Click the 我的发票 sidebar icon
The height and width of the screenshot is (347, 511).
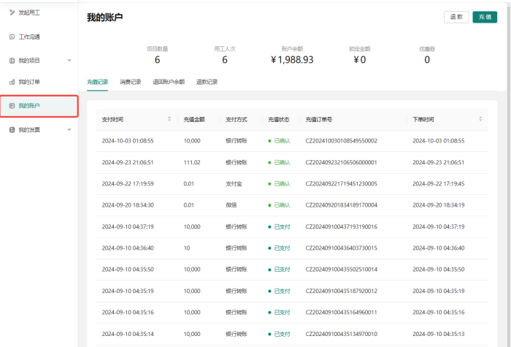click(x=12, y=130)
